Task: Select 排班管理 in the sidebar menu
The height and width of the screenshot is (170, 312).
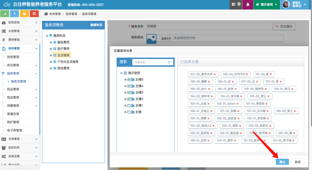Action: (13, 57)
